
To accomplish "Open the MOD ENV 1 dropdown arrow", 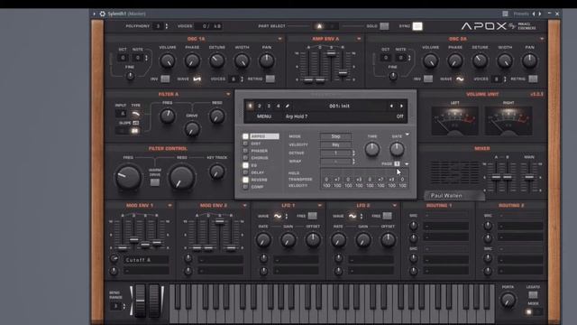I will [x=169, y=205].
